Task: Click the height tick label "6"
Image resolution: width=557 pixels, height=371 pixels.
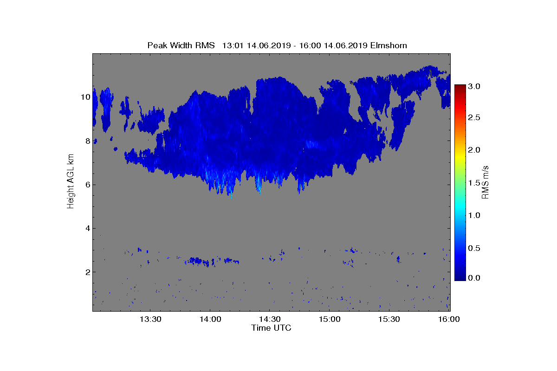Action: pyautogui.click(x=87, y=185)
